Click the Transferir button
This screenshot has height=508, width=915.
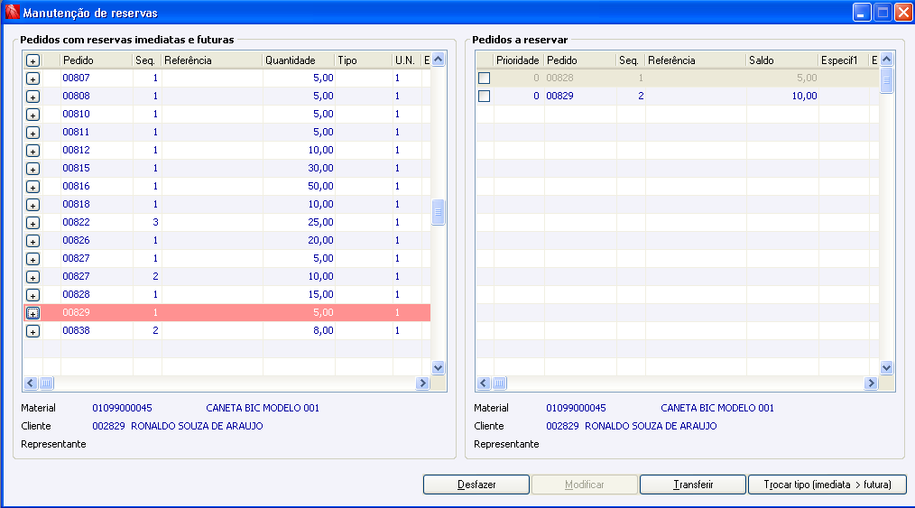[x=693, y=485]
